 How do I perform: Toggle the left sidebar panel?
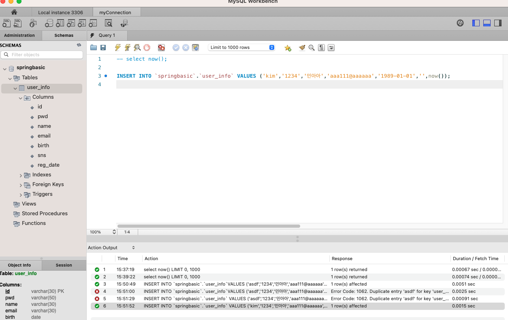[476, 23]
